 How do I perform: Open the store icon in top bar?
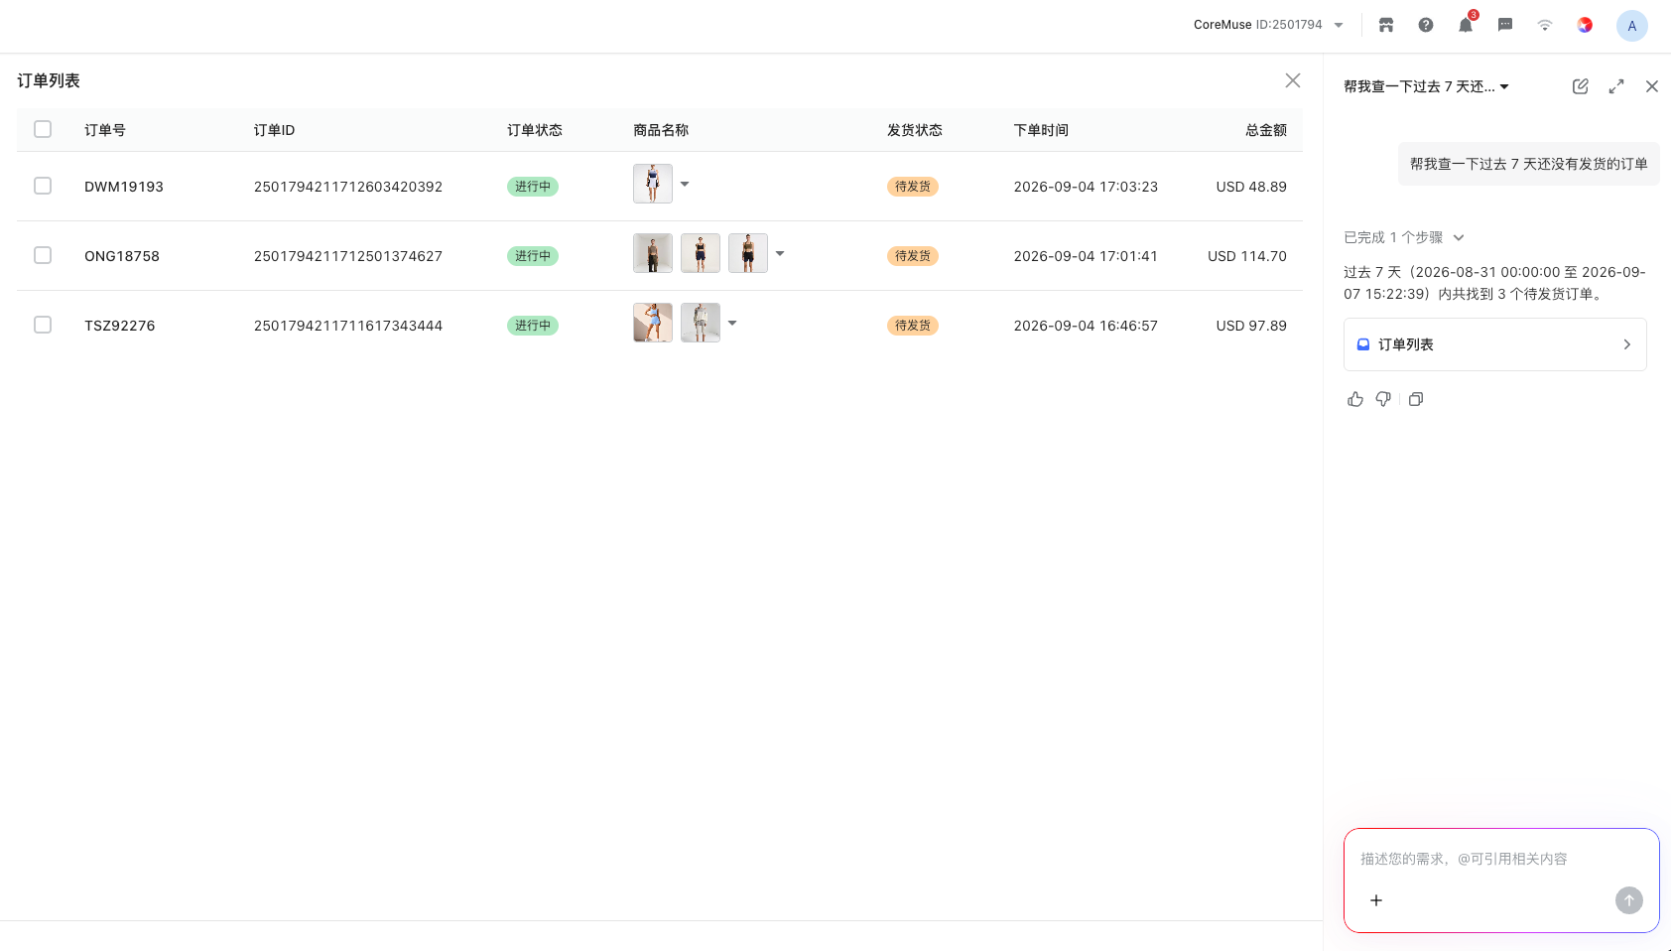[x=1386, y=26]
